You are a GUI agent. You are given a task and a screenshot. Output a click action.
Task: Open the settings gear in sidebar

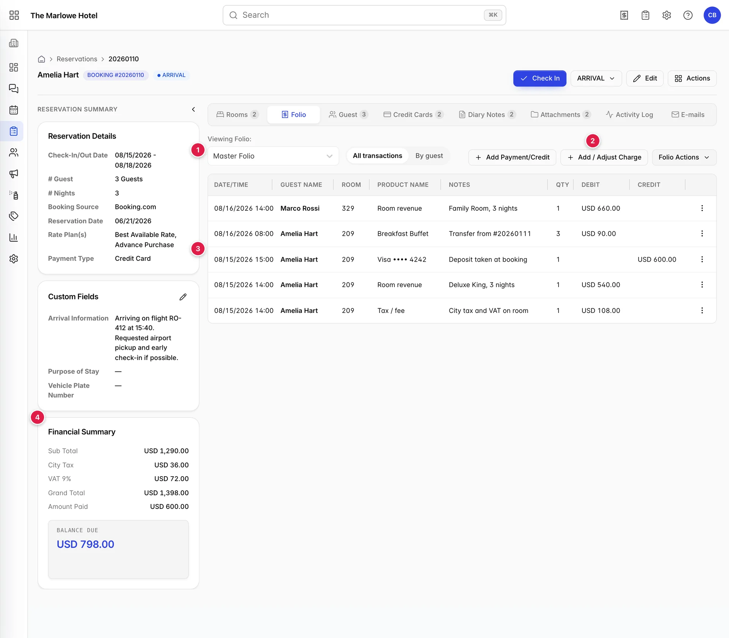tap(14, 259)
